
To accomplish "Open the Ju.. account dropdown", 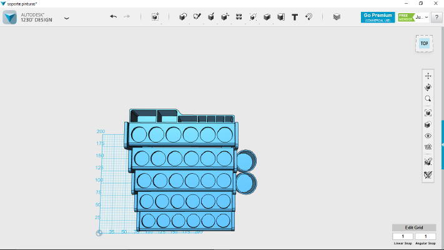I will [422, 17].
